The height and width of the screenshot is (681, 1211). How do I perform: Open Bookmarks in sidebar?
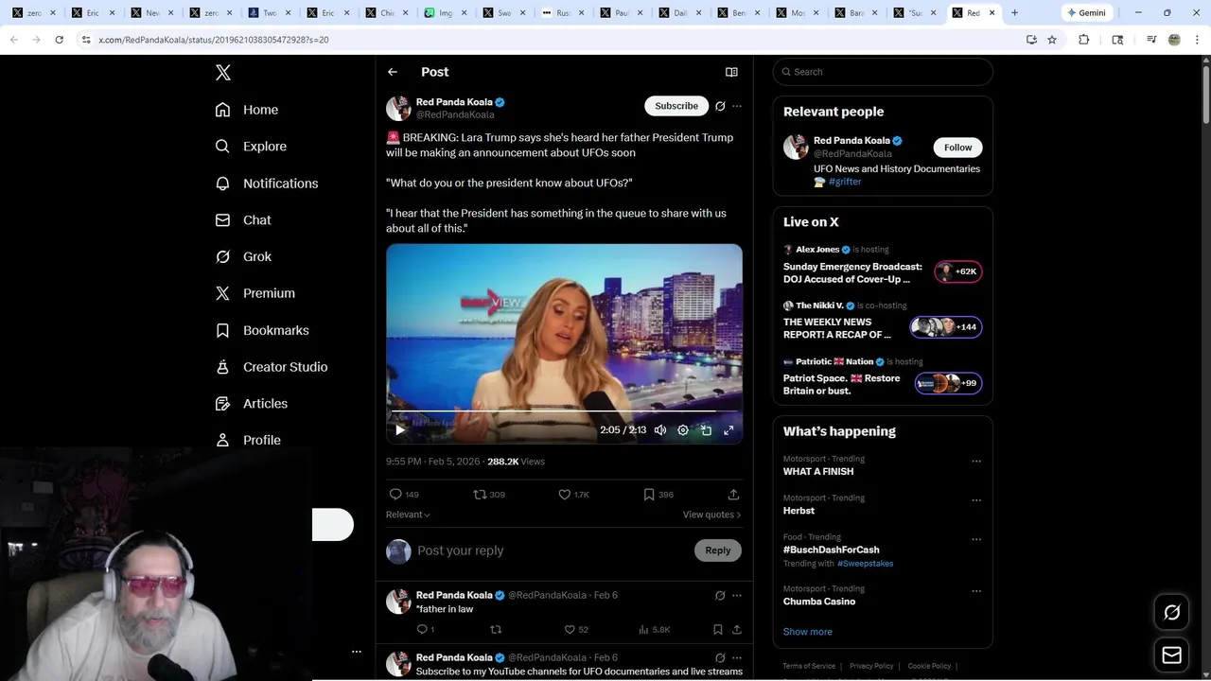point(262,330)
